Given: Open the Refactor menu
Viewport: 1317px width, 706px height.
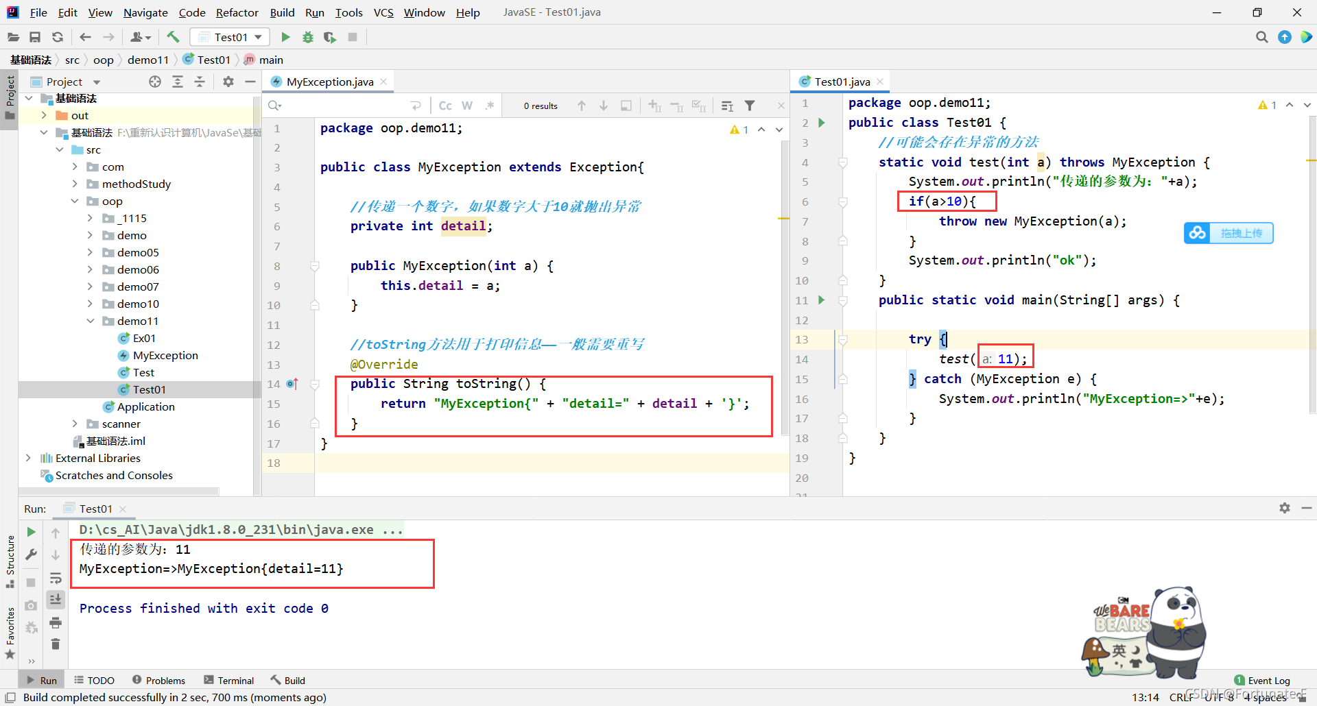Looking at the screenshot, I should click(237, 12).
